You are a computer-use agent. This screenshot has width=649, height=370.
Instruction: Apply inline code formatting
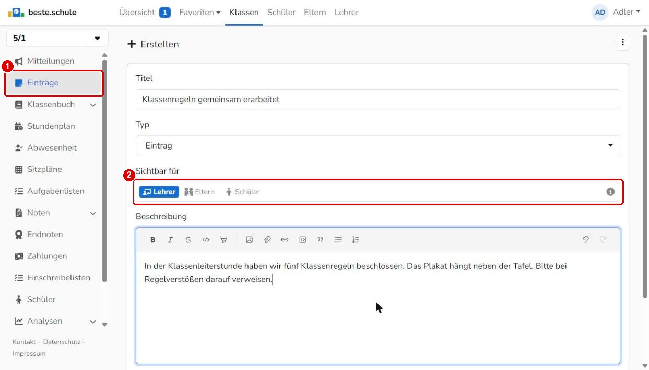[206, 240]
